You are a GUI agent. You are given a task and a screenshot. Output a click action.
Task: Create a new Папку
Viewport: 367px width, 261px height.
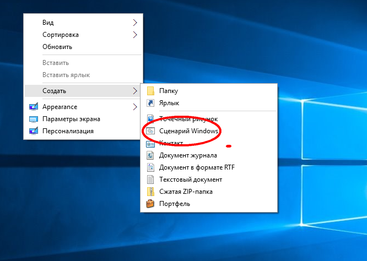209,91
